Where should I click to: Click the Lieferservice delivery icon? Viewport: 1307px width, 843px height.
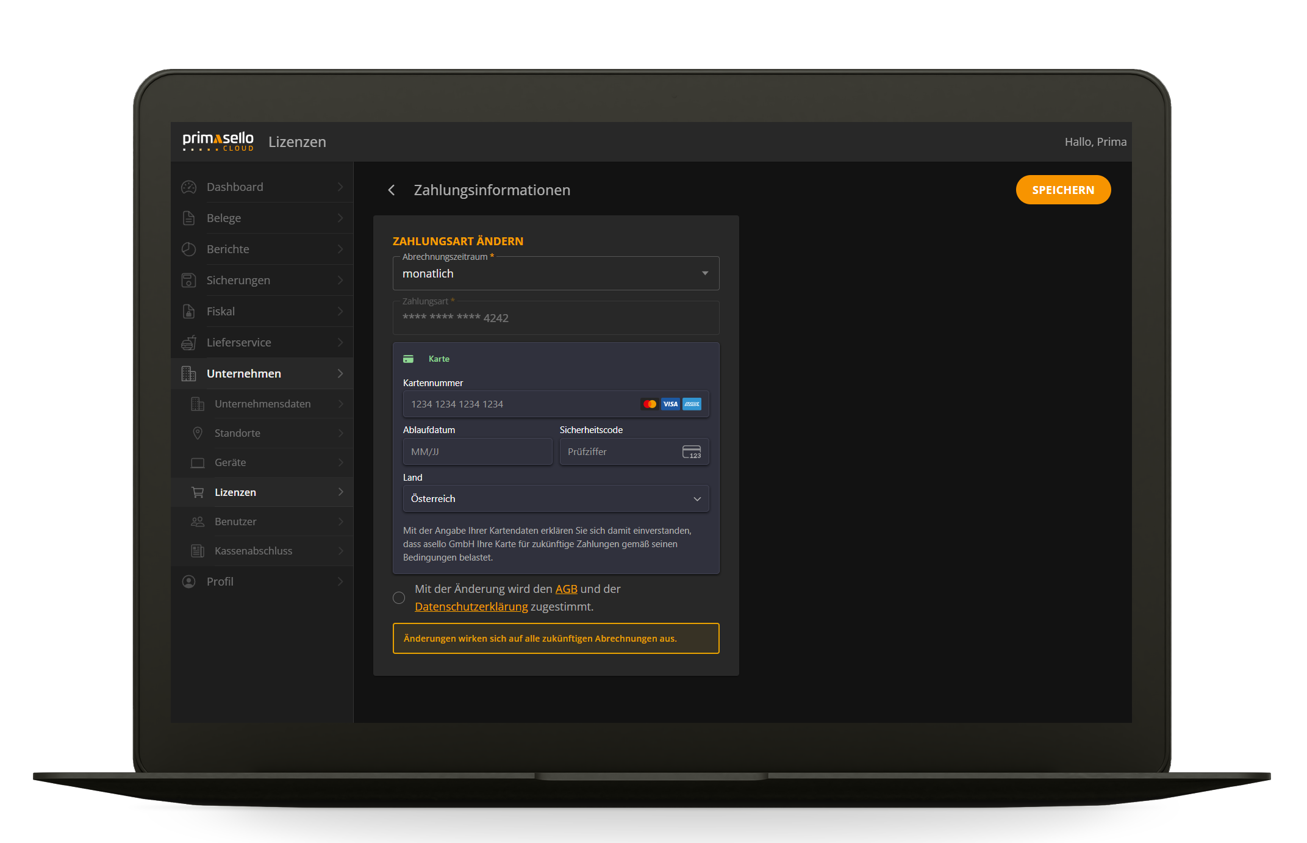pyautogui.click(x=189, y=342)
